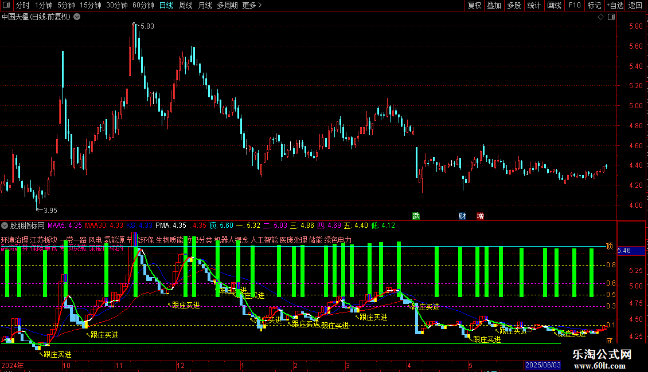Click the red 增 event marker

480,216
